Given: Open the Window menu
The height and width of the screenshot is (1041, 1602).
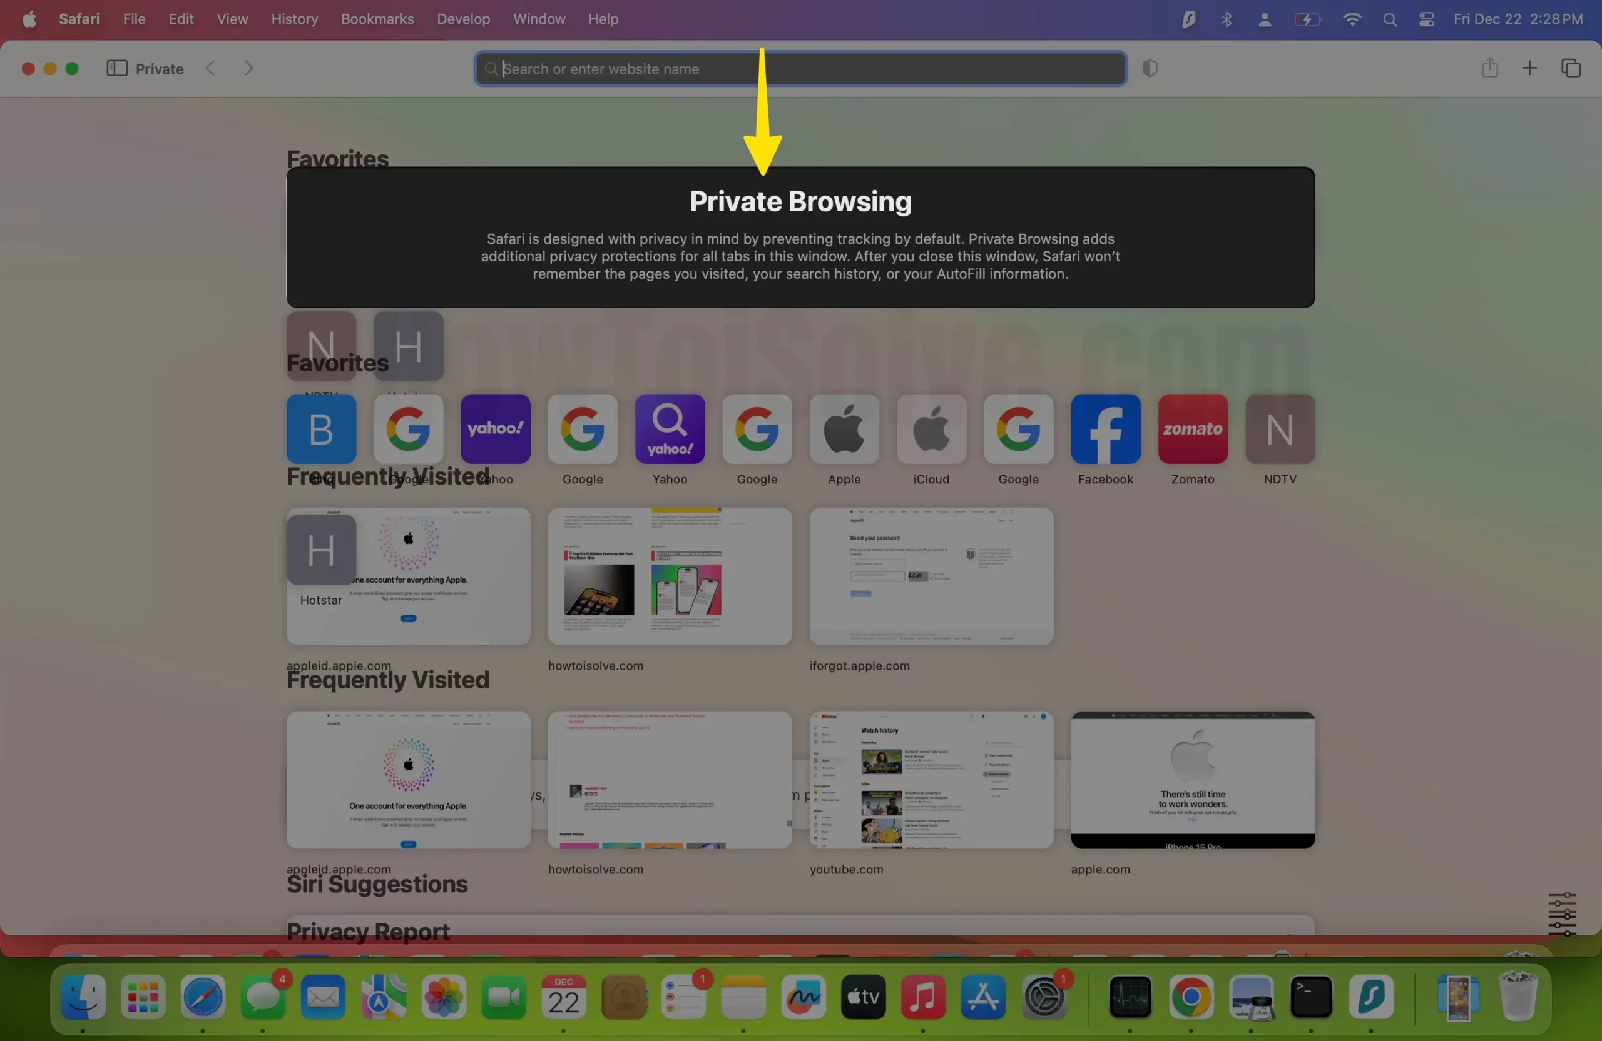Looking at the screenshot, I should tap(539, 19).
